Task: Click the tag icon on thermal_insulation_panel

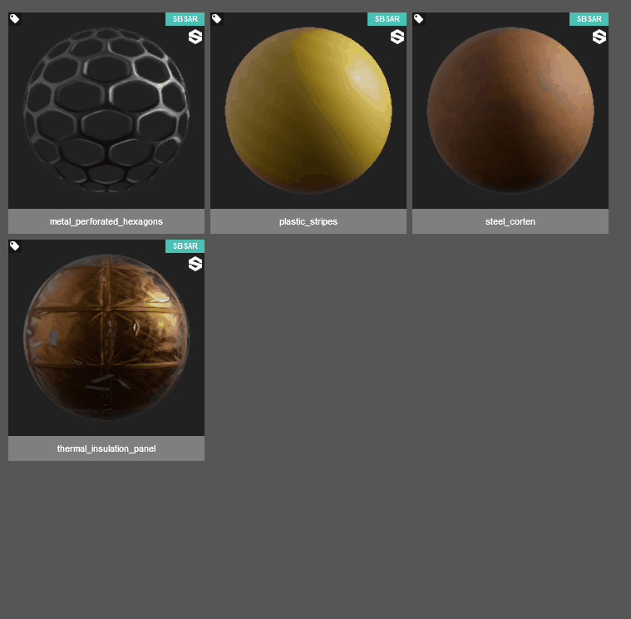Action: [x=15, y=246]
